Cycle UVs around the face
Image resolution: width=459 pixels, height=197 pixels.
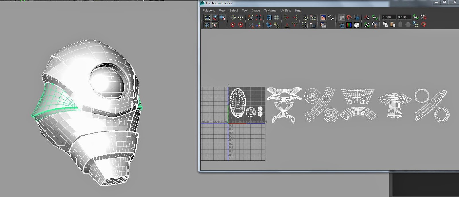(x=424, y=25)
